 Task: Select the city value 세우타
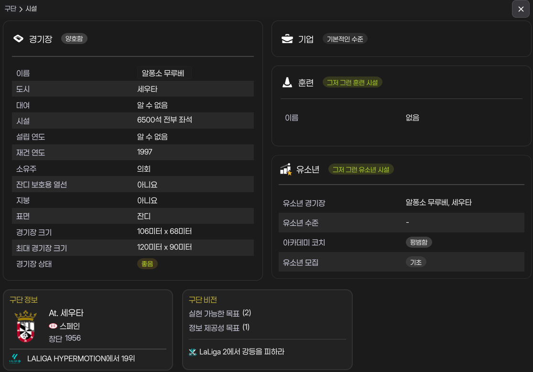pos(147,89)
